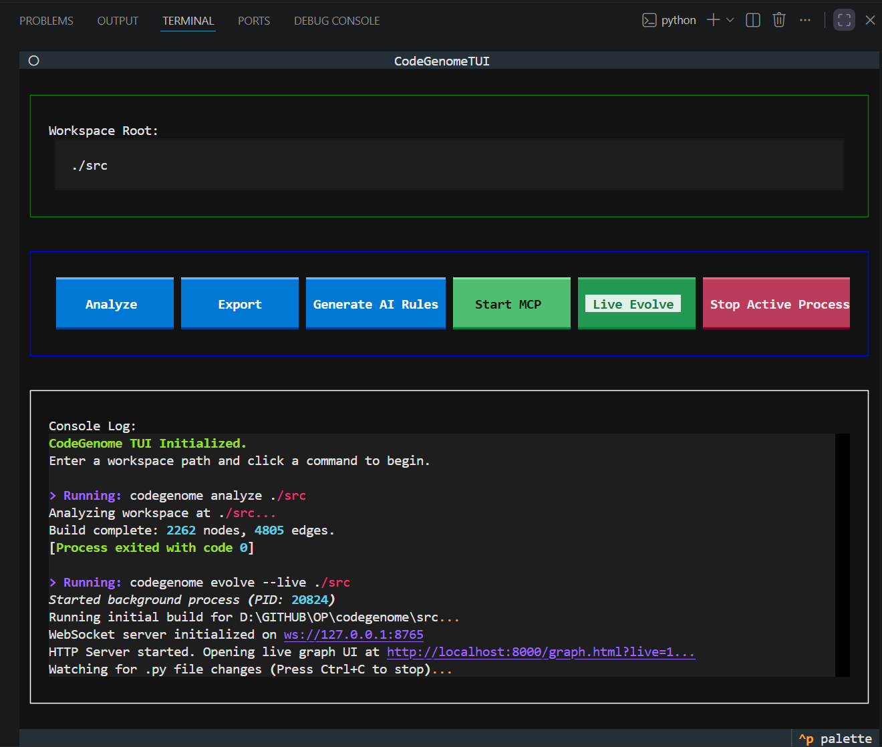Click the new terminal plus icon
882x747 pixels.
click(x=713, y=20)
